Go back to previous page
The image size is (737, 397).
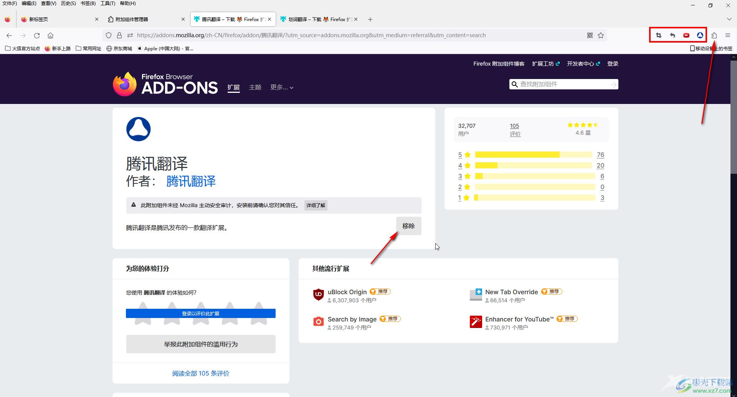pos(9,35)
